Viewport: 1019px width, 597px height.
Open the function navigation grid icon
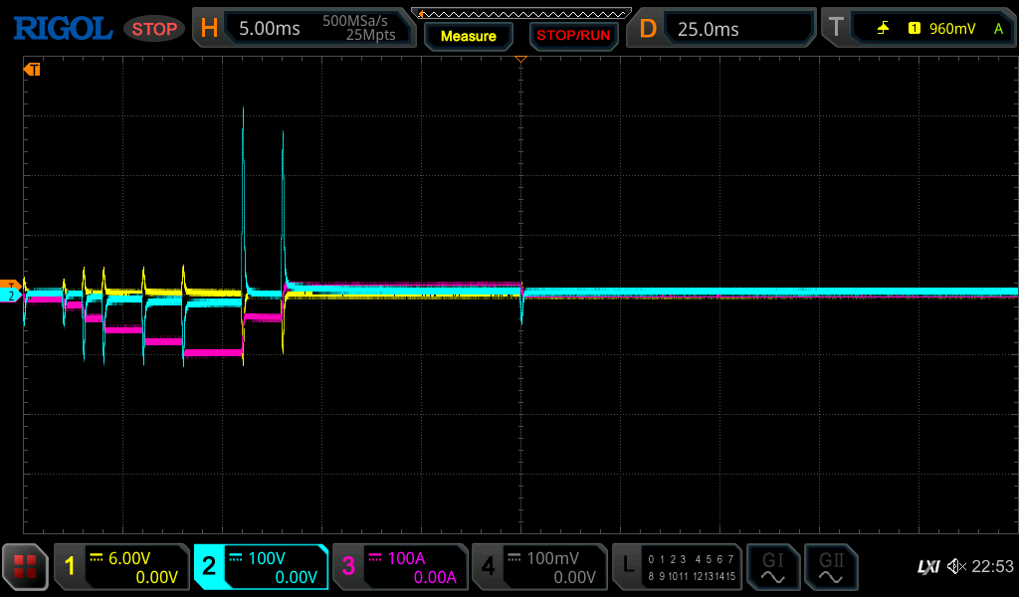click(x=25, y=567)
